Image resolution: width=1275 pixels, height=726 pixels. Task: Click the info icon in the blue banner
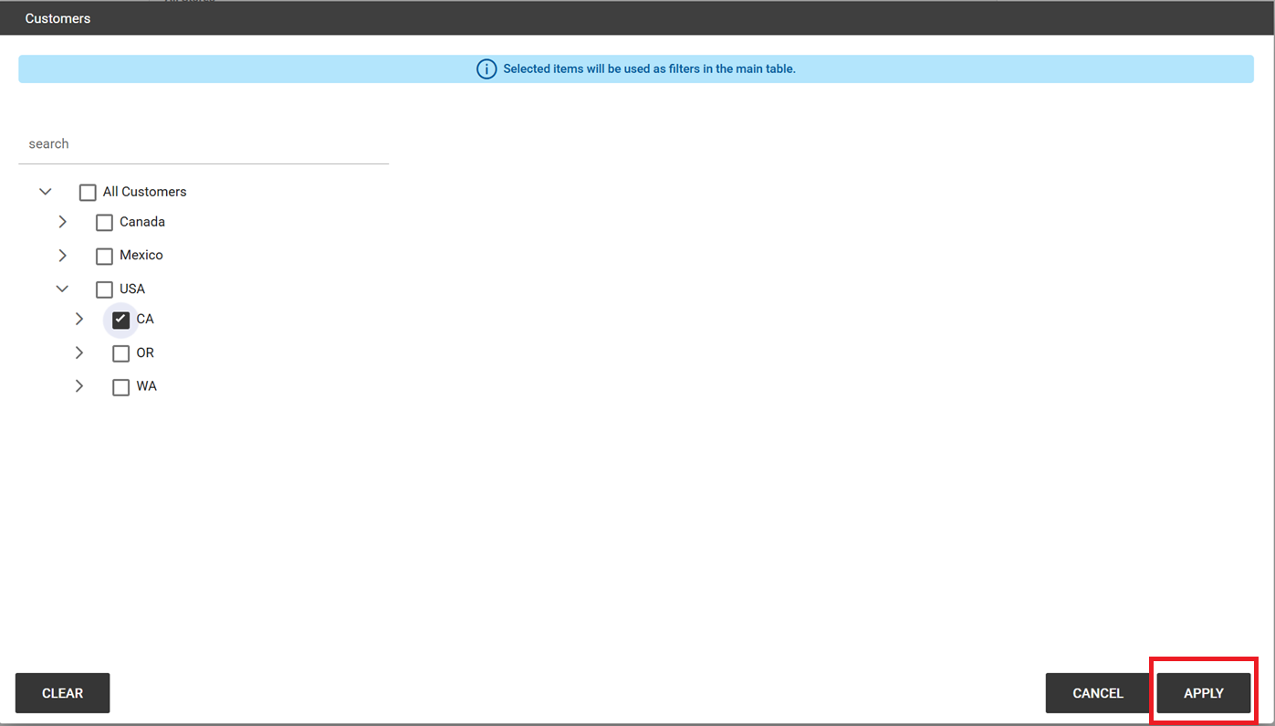pyautogui.click(x=486, y=69)
